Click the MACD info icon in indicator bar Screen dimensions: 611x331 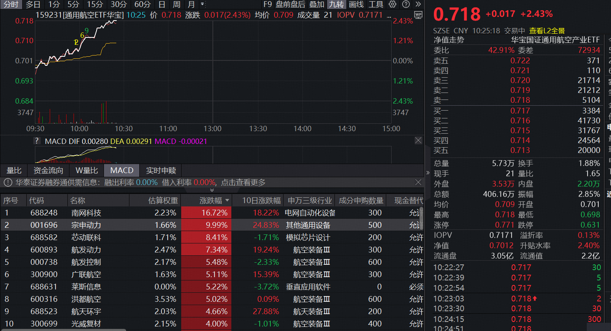pyautogui.click(x=37, y=140)
